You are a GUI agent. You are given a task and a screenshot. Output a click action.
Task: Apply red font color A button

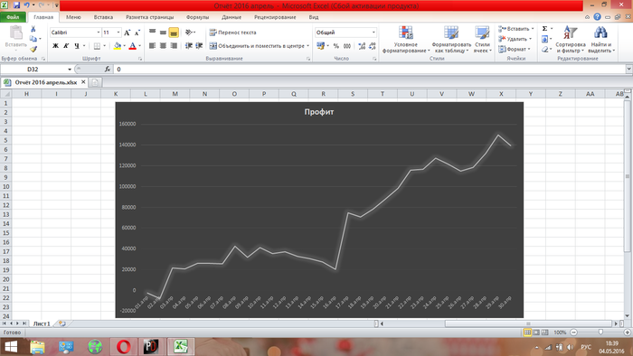tap(132, 46)
